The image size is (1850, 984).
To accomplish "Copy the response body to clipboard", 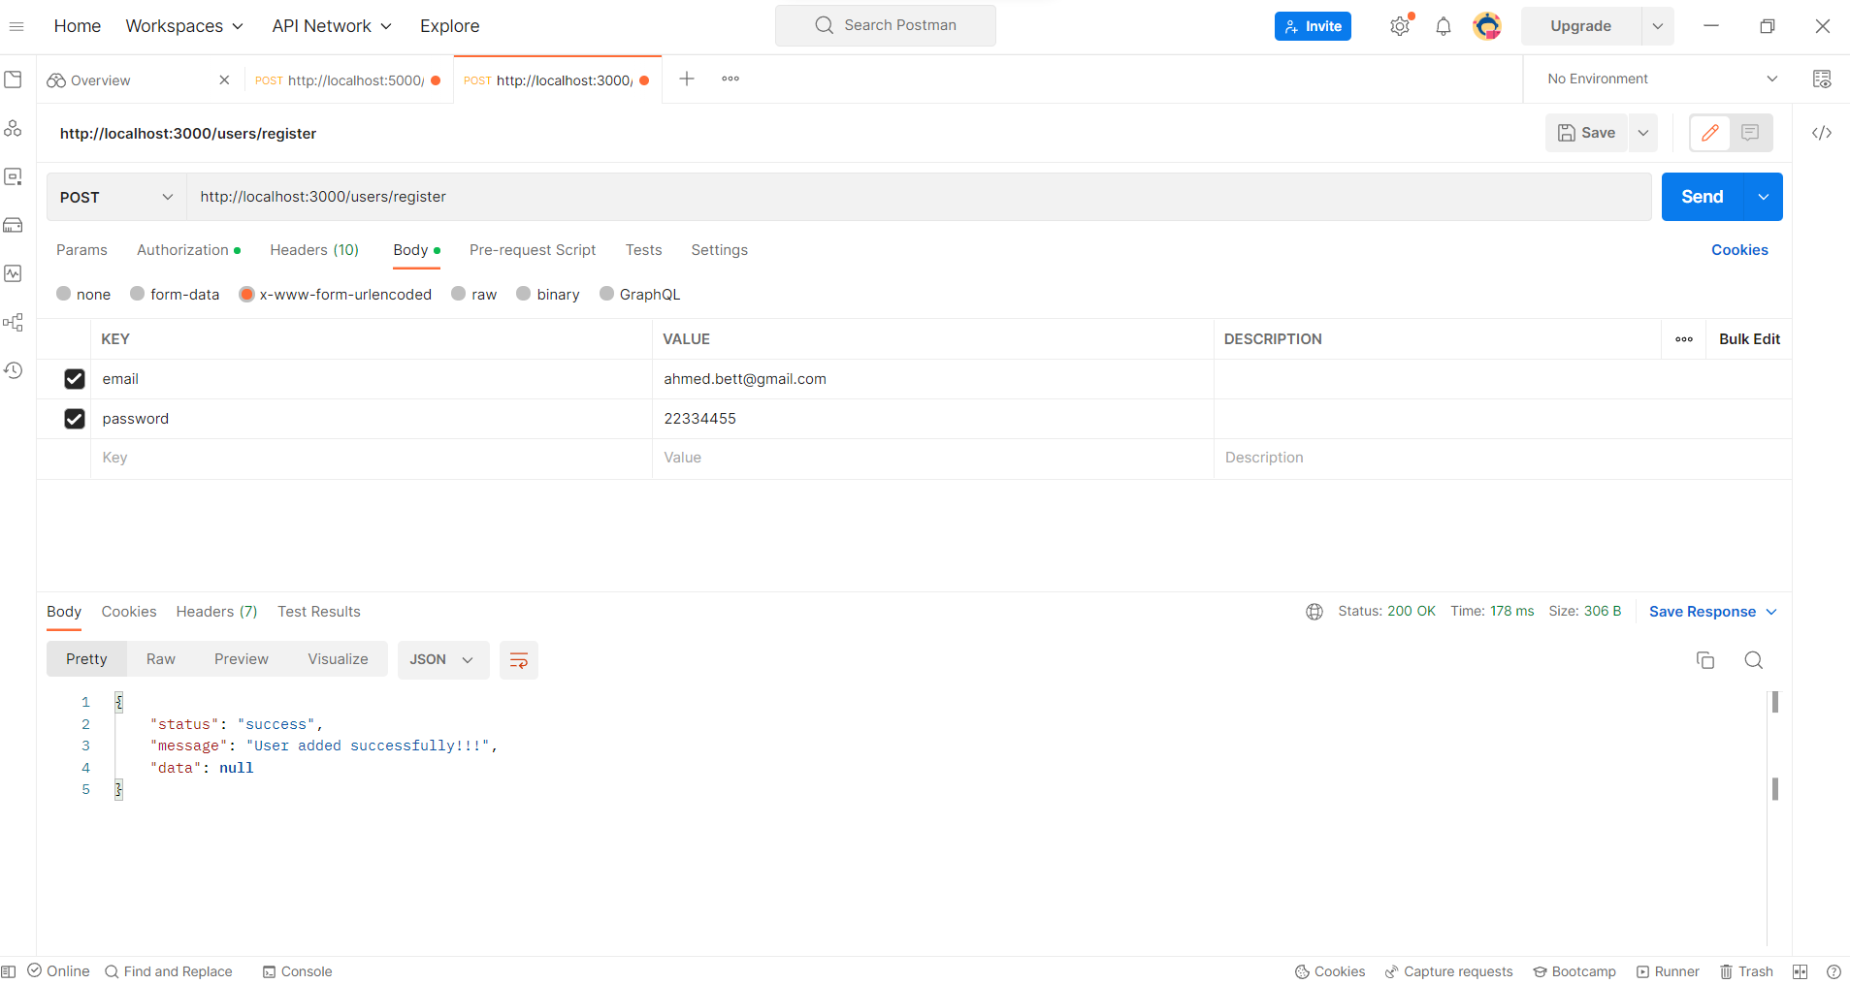I will [1704, 659].
